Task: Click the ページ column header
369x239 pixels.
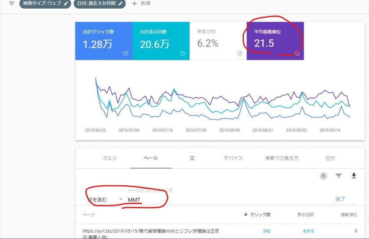Action: (89, 214)
